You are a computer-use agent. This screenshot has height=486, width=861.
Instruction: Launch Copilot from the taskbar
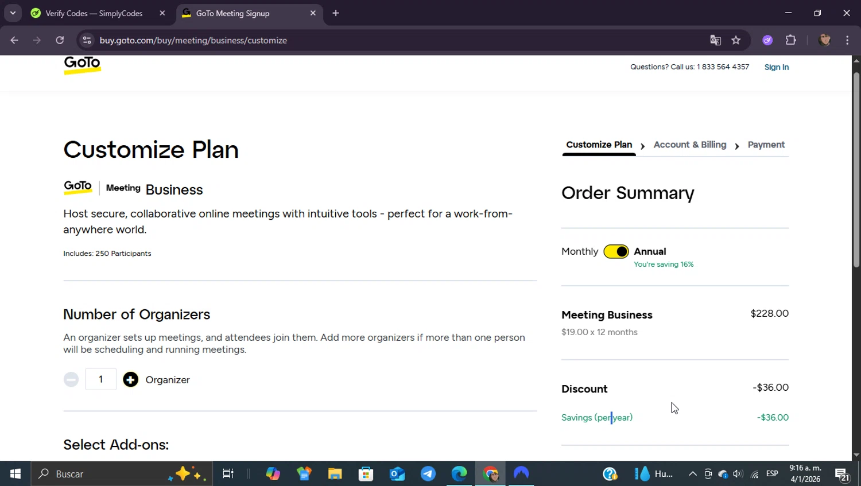click(273, 474)
